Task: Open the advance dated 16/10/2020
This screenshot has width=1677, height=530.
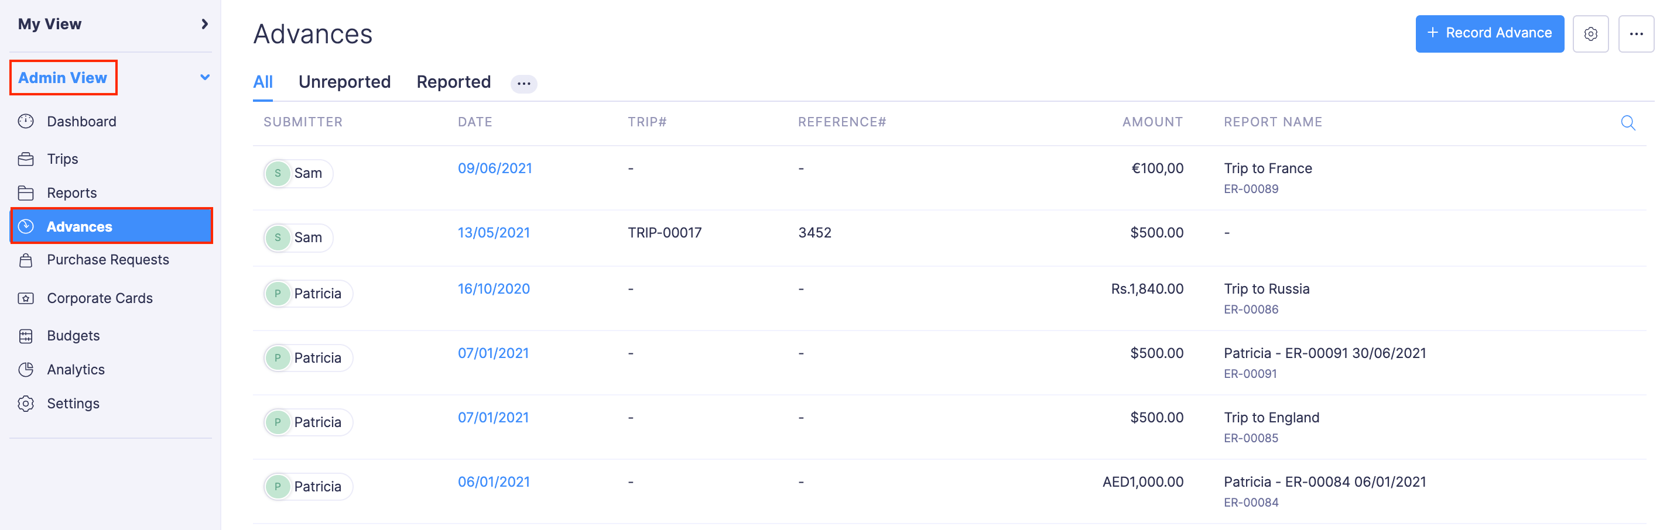Action: tap(494, 289)
